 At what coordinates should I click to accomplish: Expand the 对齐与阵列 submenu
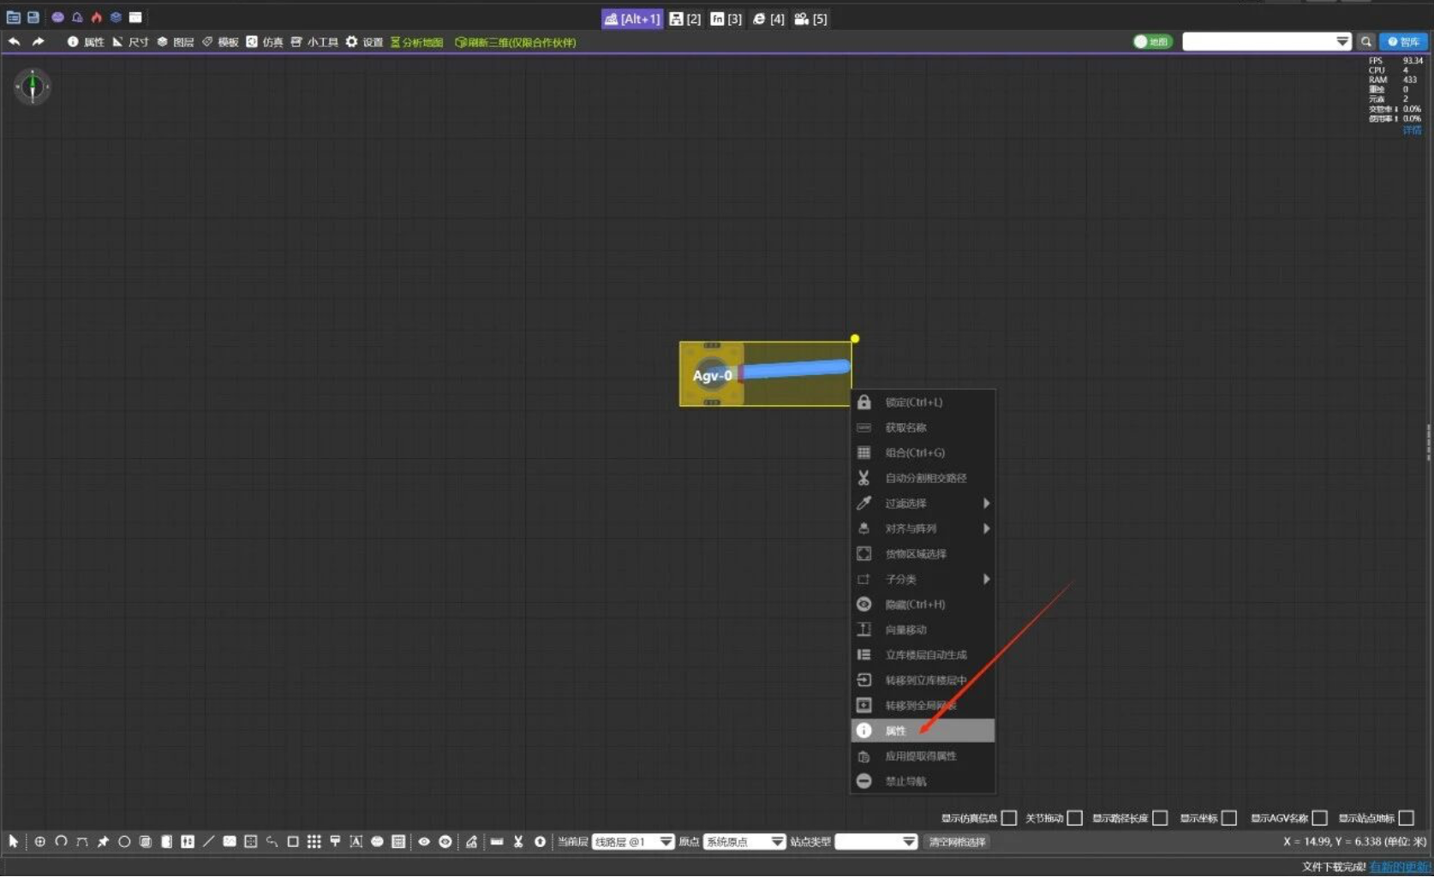(x=923, y=528)
